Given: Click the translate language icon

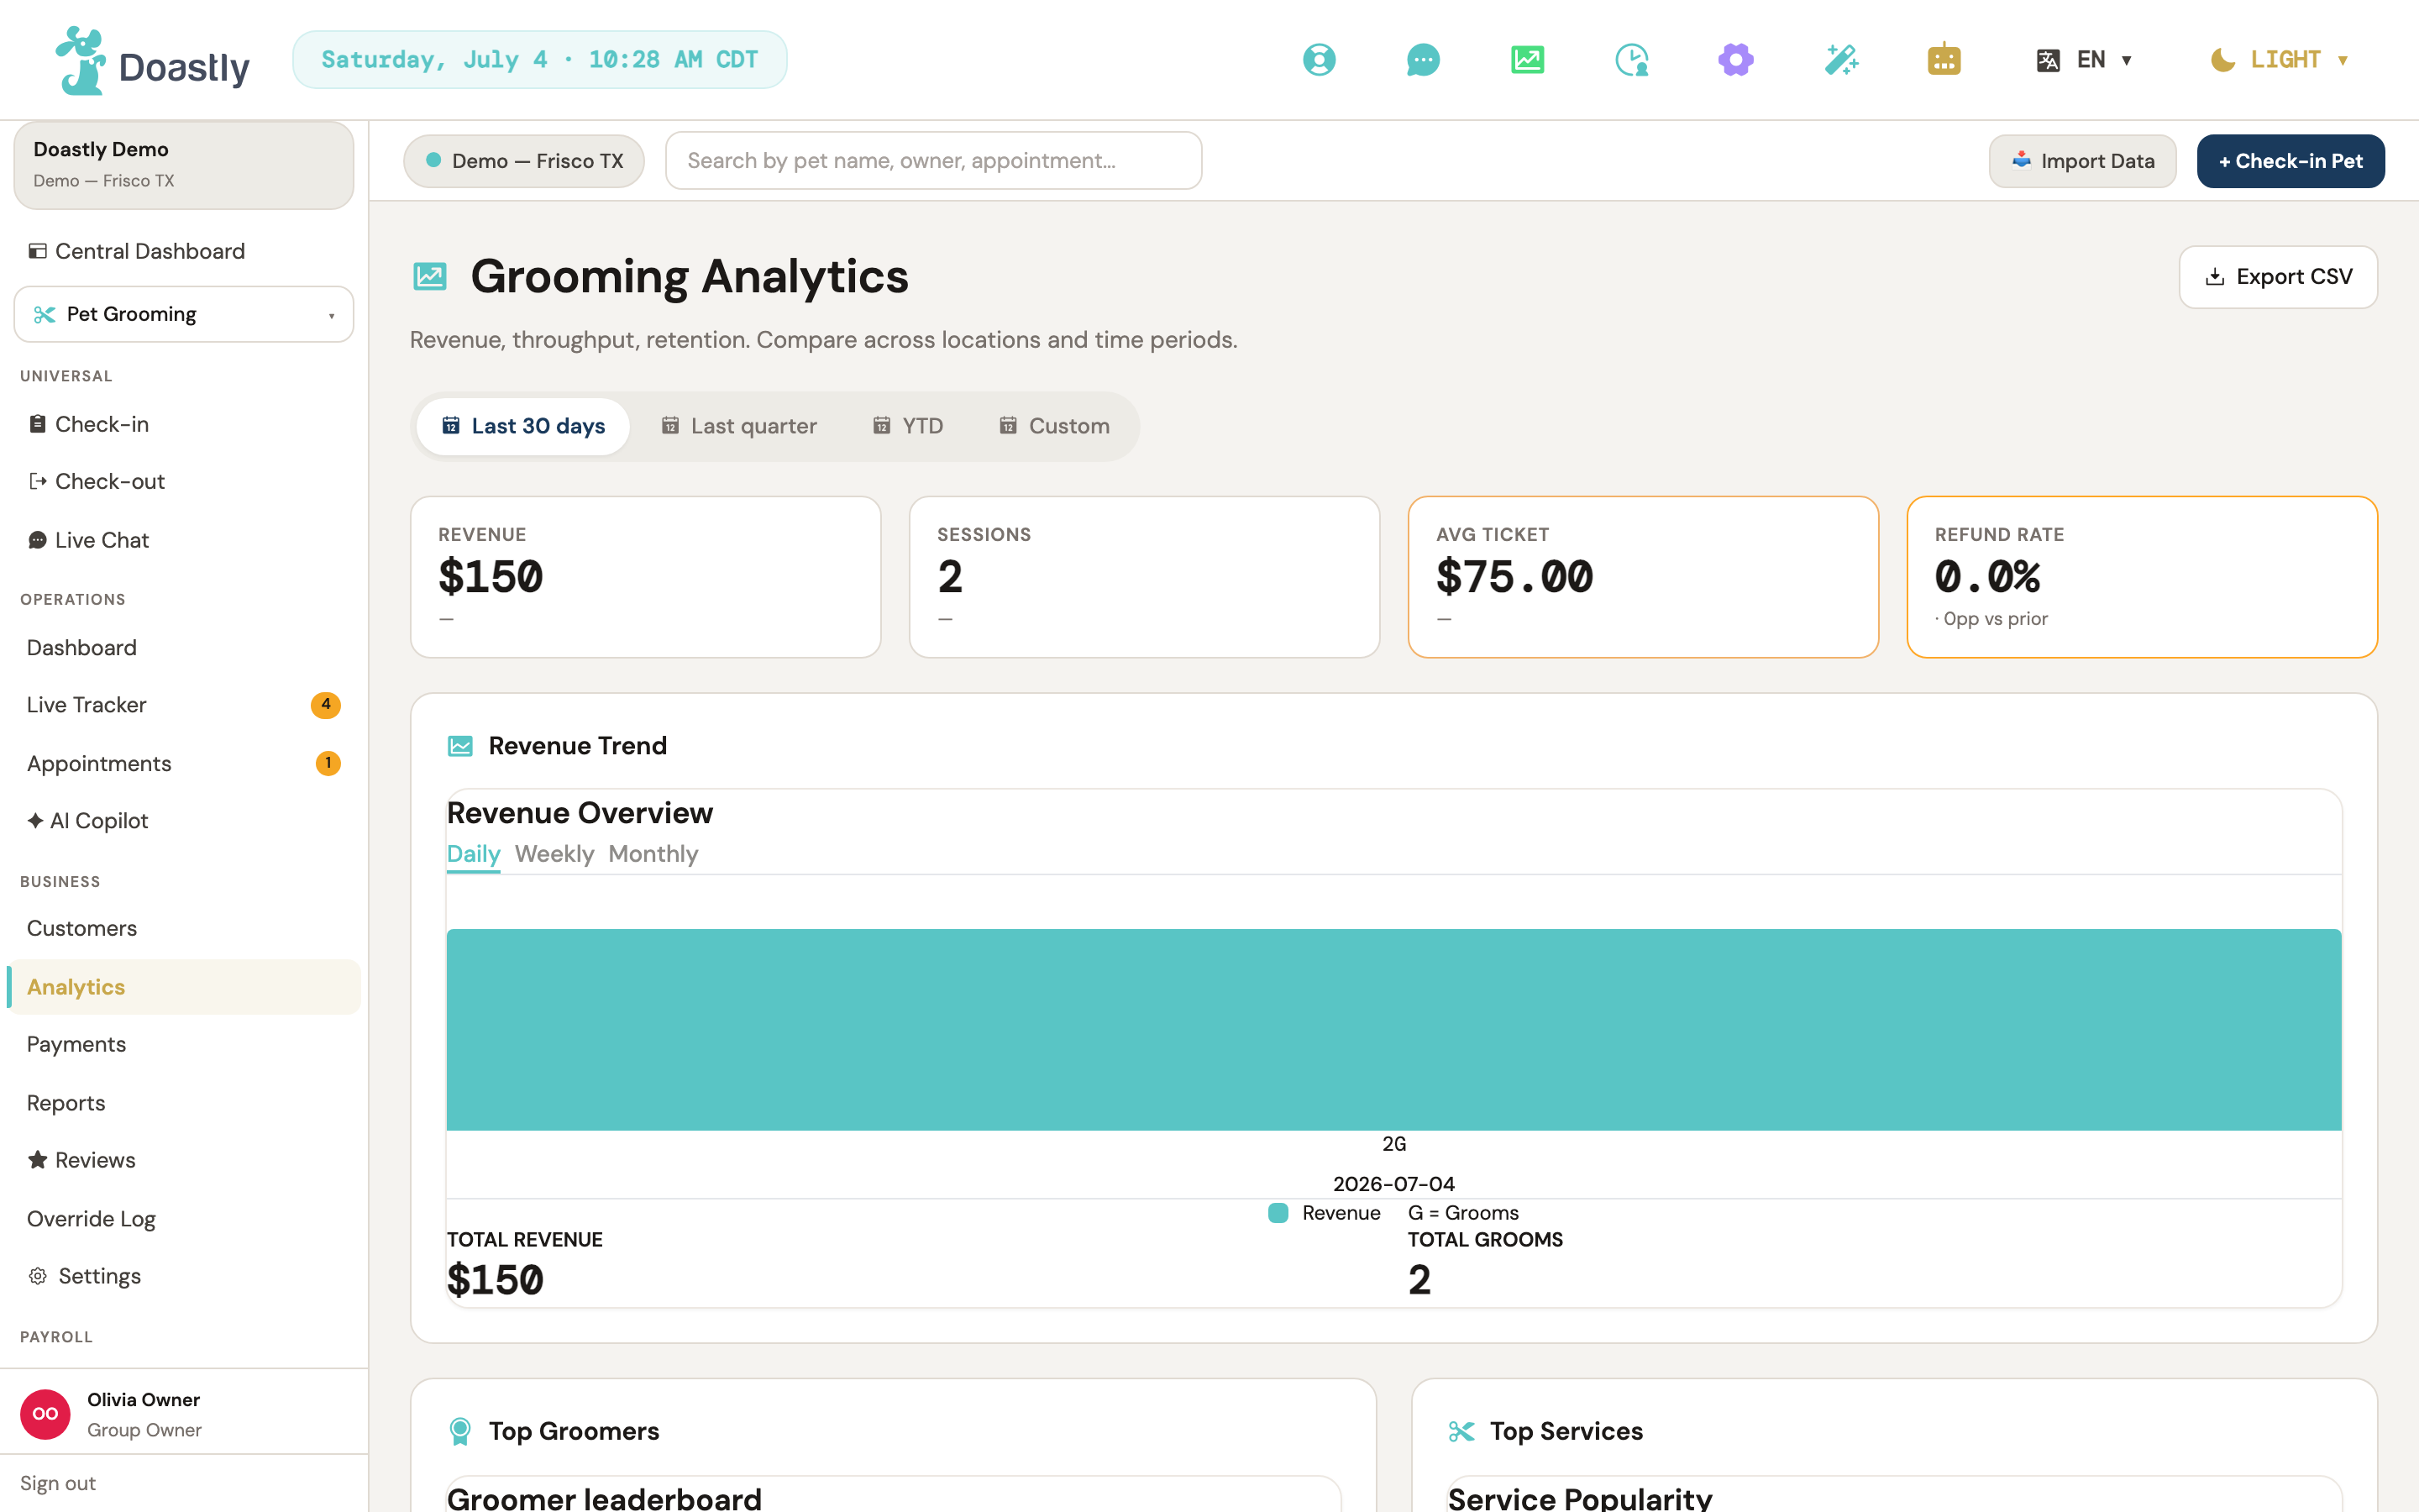Looking at the screenshot, I should (x=2047, y=60).
